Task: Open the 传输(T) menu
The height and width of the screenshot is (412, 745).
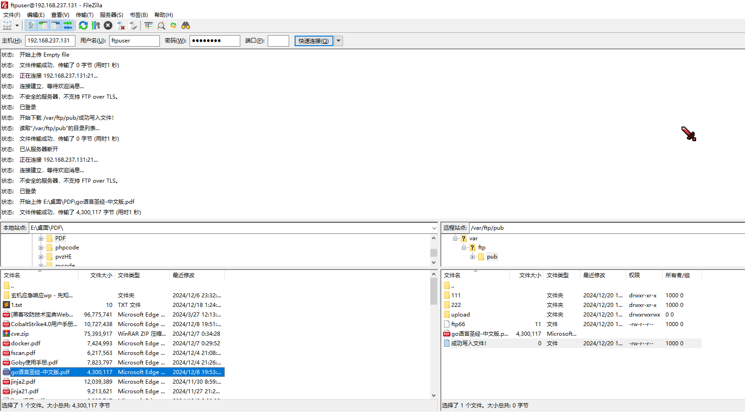Action: [x=84, y=15]
